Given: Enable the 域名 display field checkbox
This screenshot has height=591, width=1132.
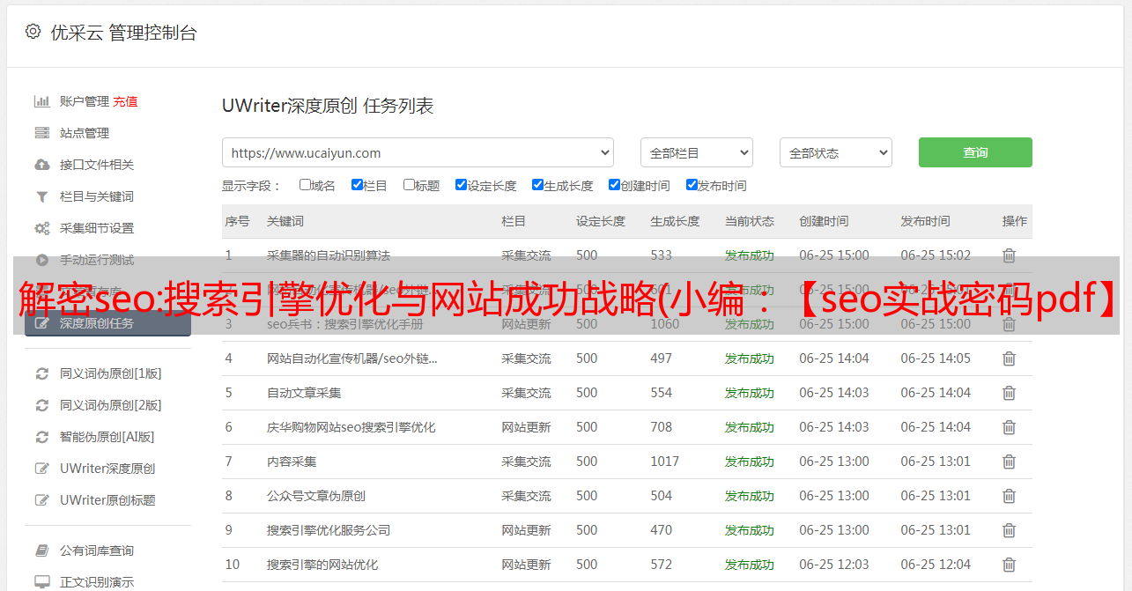Looking at the screenshot, I should click(305, 185).
